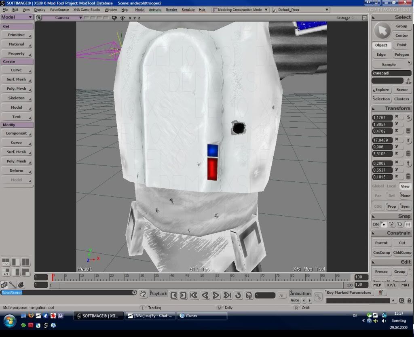Jump to last frame
Viewport: 414px width, 337px height.
227,295
